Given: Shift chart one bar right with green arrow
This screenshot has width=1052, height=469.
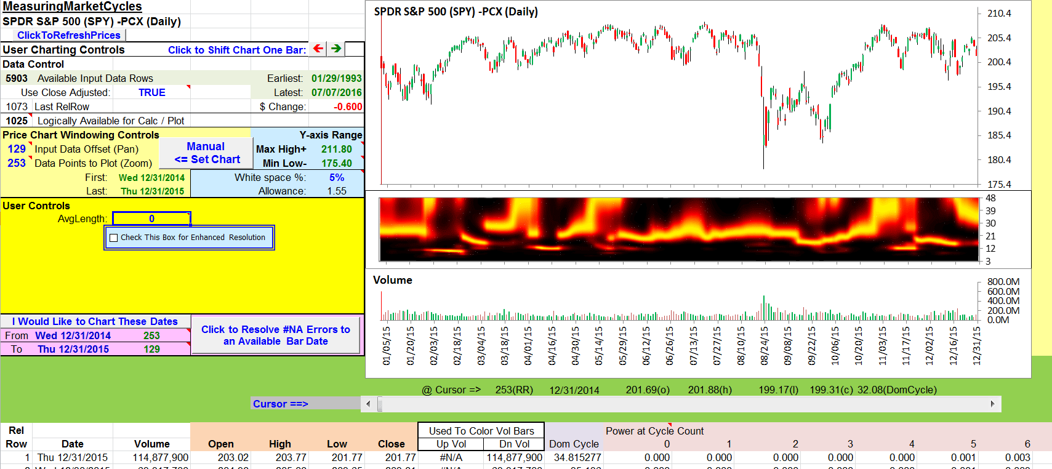Looking at the screenshot, I should pos(336,49).
